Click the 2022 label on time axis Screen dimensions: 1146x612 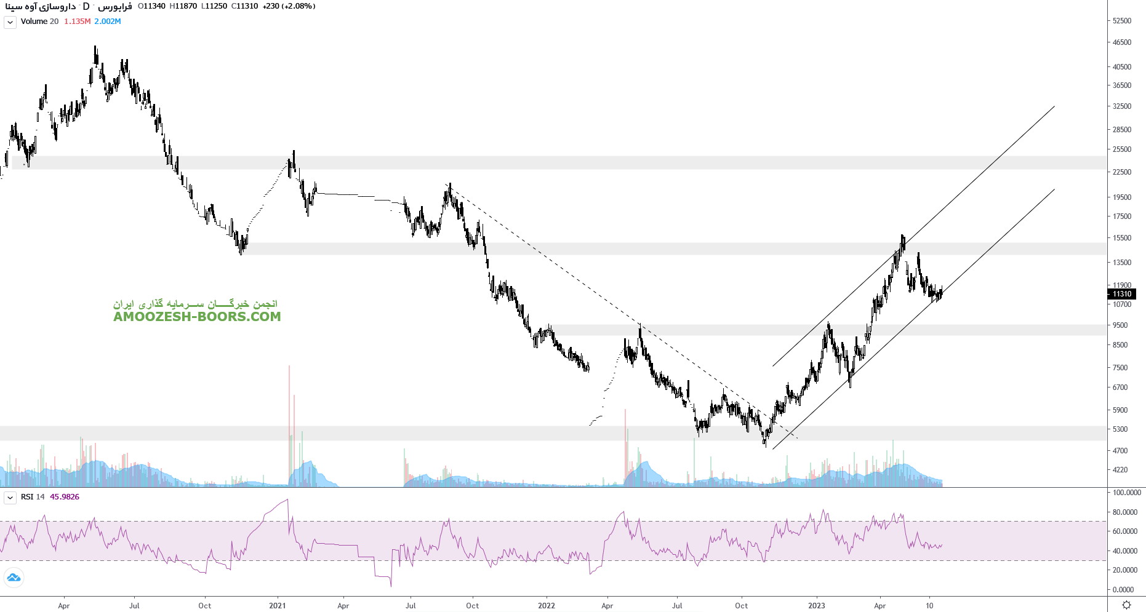click(546, 606)
